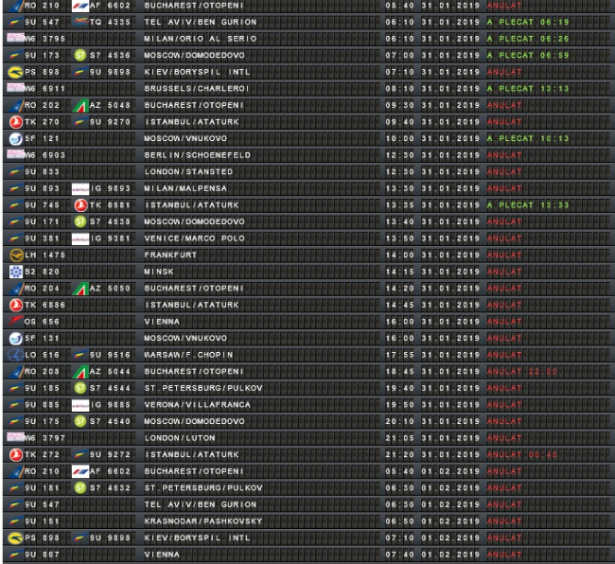Click status A PLECAT 10:13
The height and width of the screenshot is (564, 615).
point(528,138)
